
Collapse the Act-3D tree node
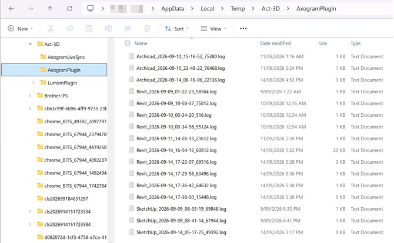[30, 44]
